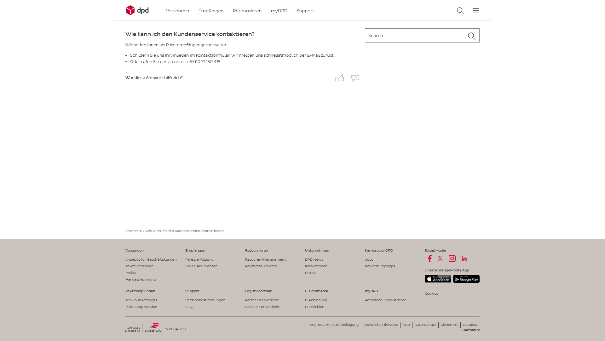Open Paketshop werden footer link

pos(141,307)
